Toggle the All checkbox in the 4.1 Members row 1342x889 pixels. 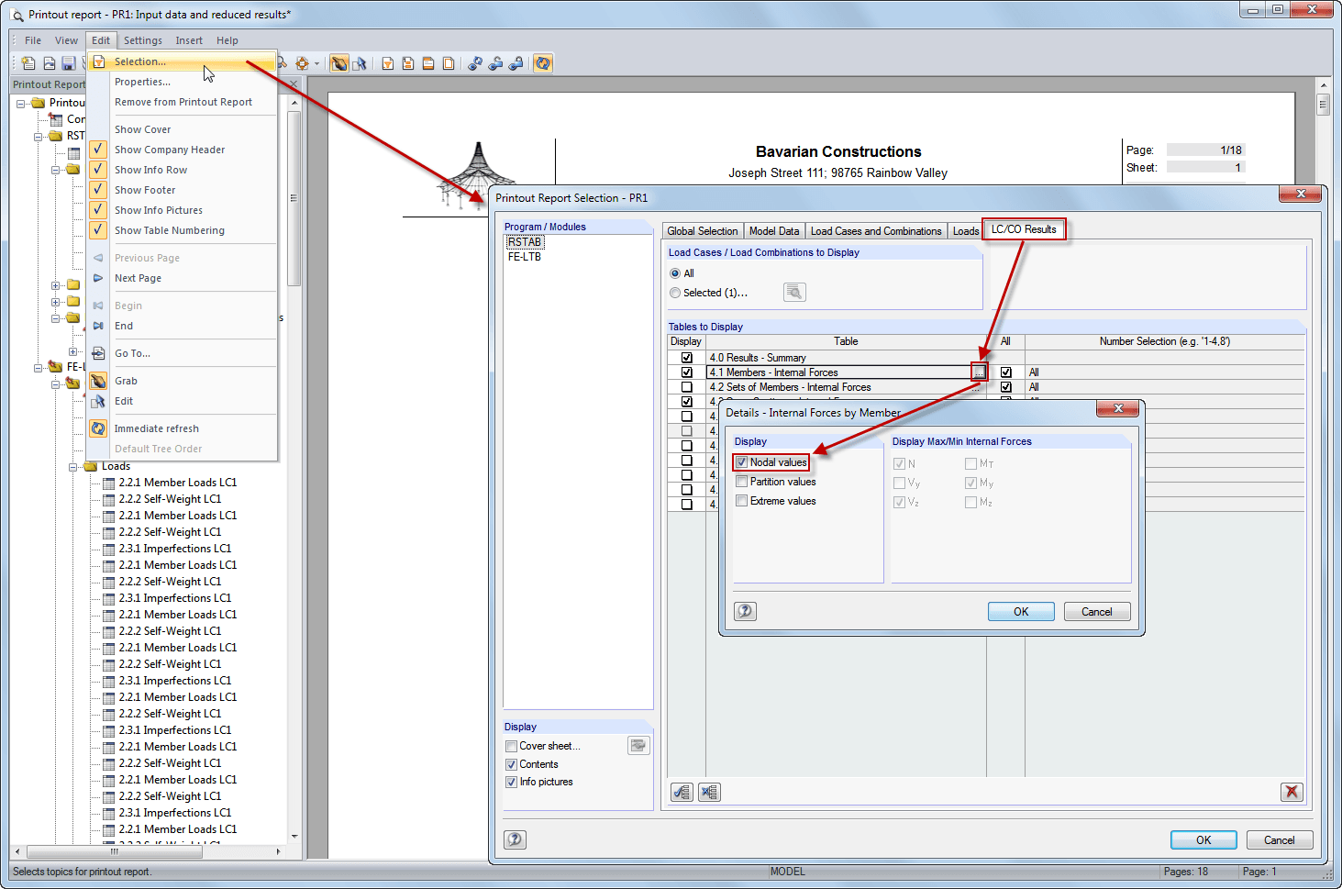pos(1005,372)
